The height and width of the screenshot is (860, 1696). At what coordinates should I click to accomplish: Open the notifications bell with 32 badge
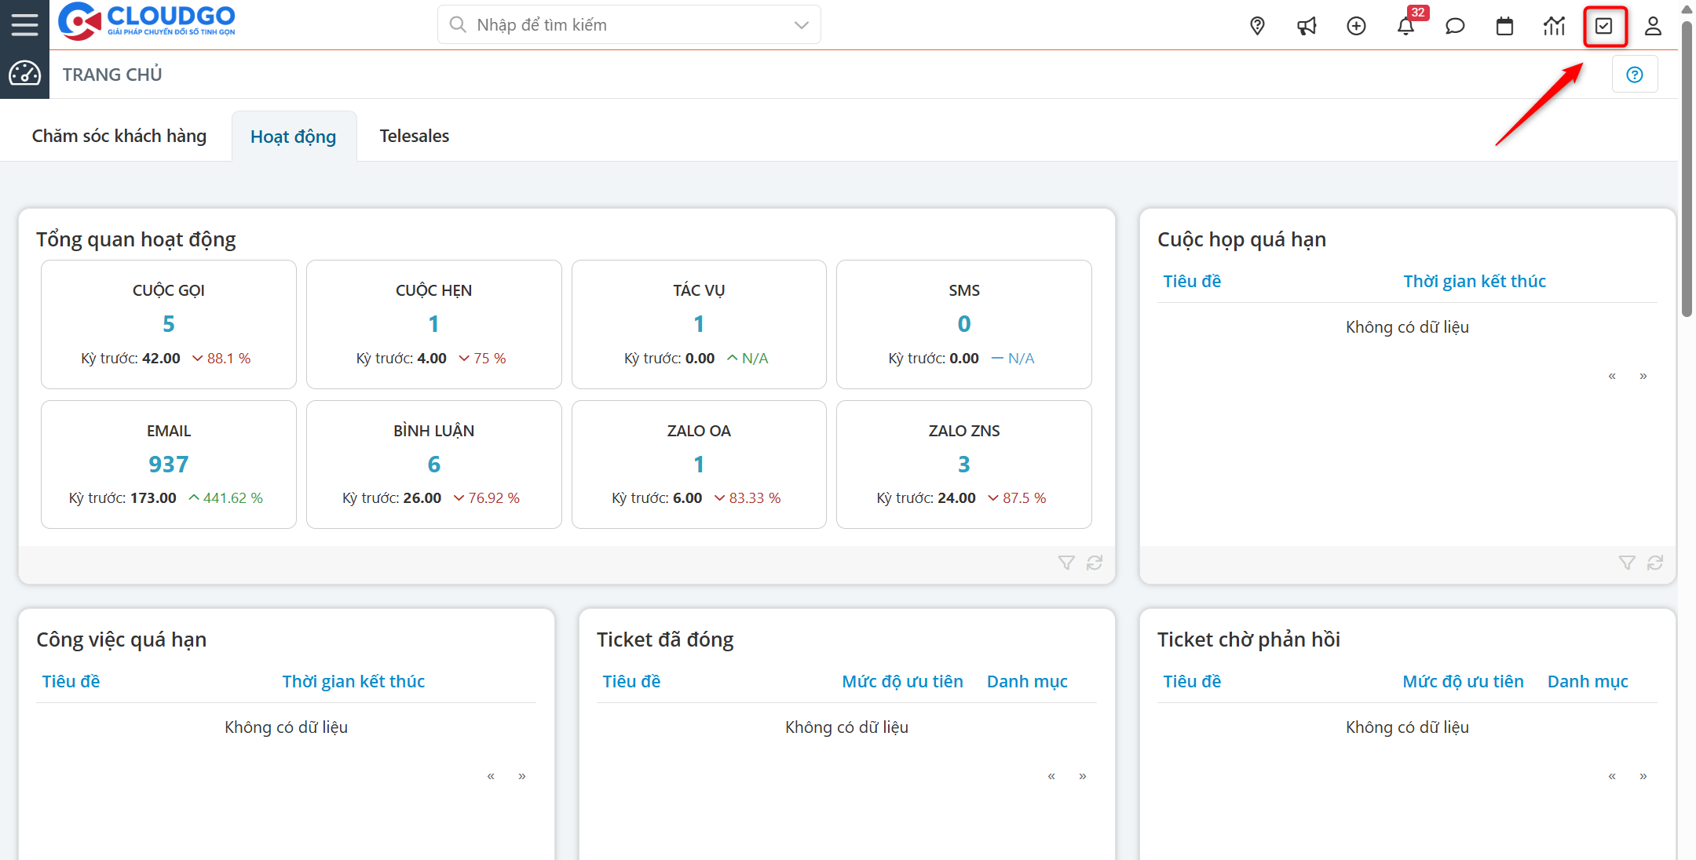(1405, 26)
